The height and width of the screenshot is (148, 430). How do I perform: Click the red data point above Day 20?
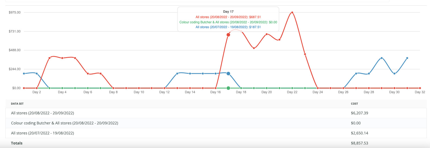coord(267,34)
